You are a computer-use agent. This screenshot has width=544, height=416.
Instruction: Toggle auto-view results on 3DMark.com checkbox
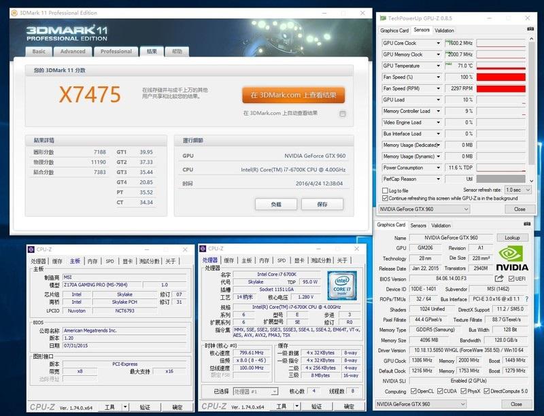(x=343, y=114)
